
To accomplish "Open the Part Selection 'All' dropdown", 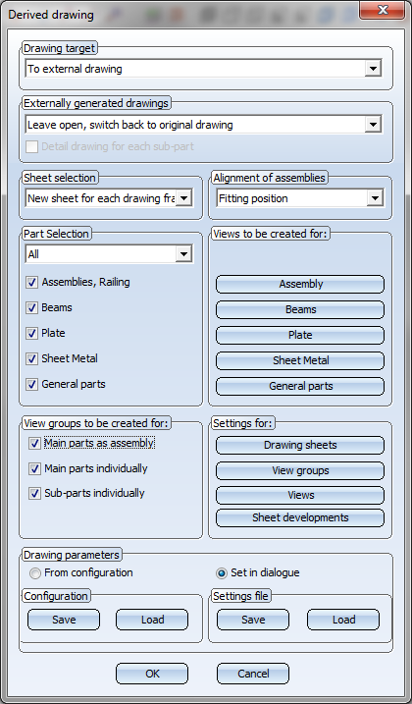I will tap(109, 254).
